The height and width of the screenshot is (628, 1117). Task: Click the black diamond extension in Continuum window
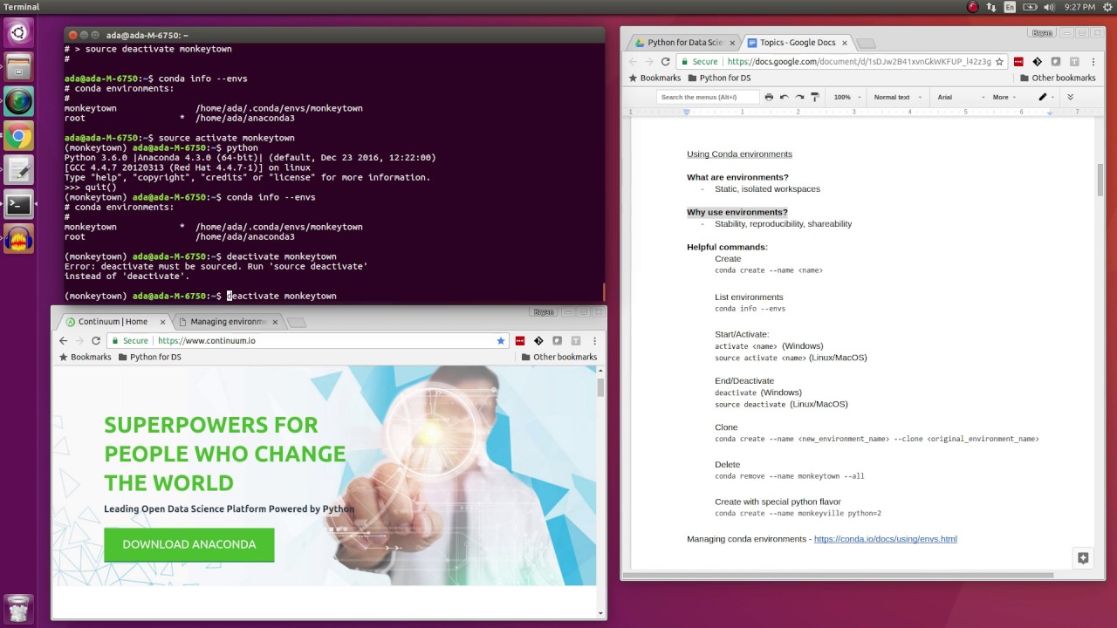(x=538, y=341)
